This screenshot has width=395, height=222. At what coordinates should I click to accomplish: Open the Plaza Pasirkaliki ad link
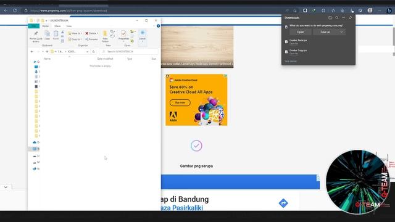click(181, 208)
